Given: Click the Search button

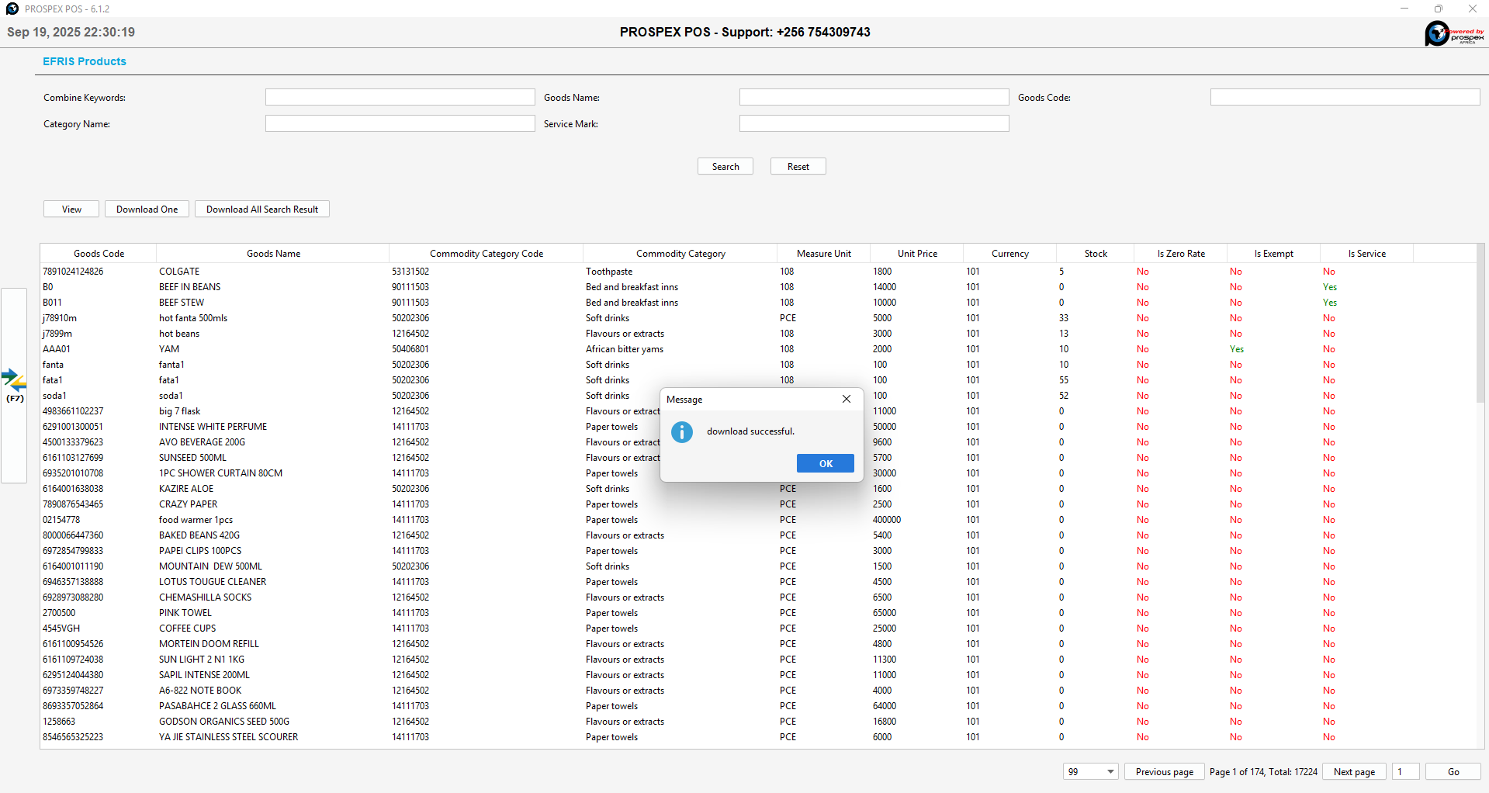Looking at the screenshot, I should click(x=724, y=166).
